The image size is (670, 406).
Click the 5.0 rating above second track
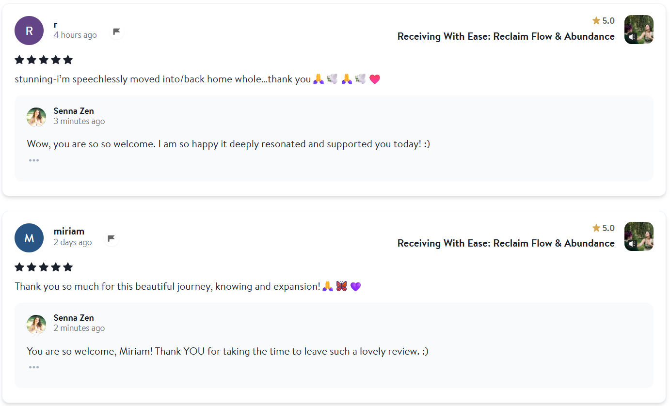pyautogui.click(x=604, y=228)
